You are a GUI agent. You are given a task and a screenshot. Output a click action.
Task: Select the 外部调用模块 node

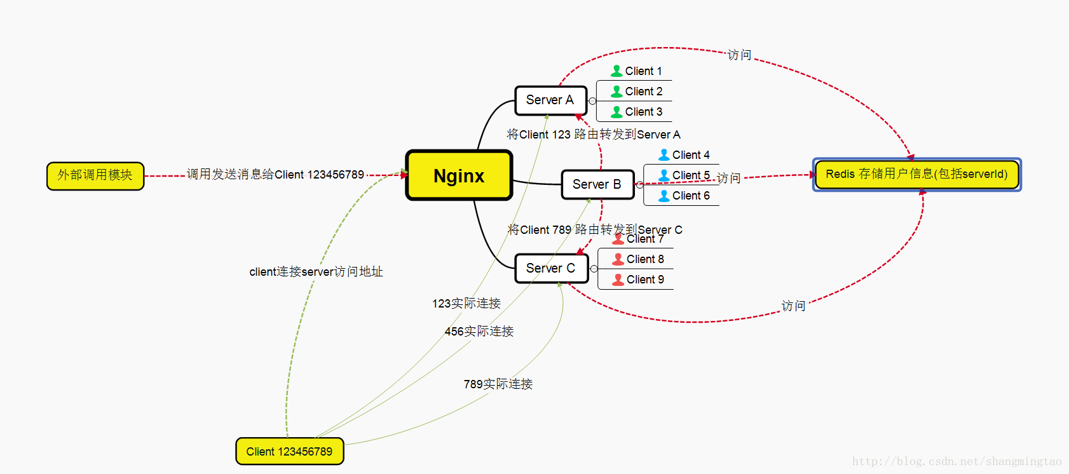click(x=95, y=175)
